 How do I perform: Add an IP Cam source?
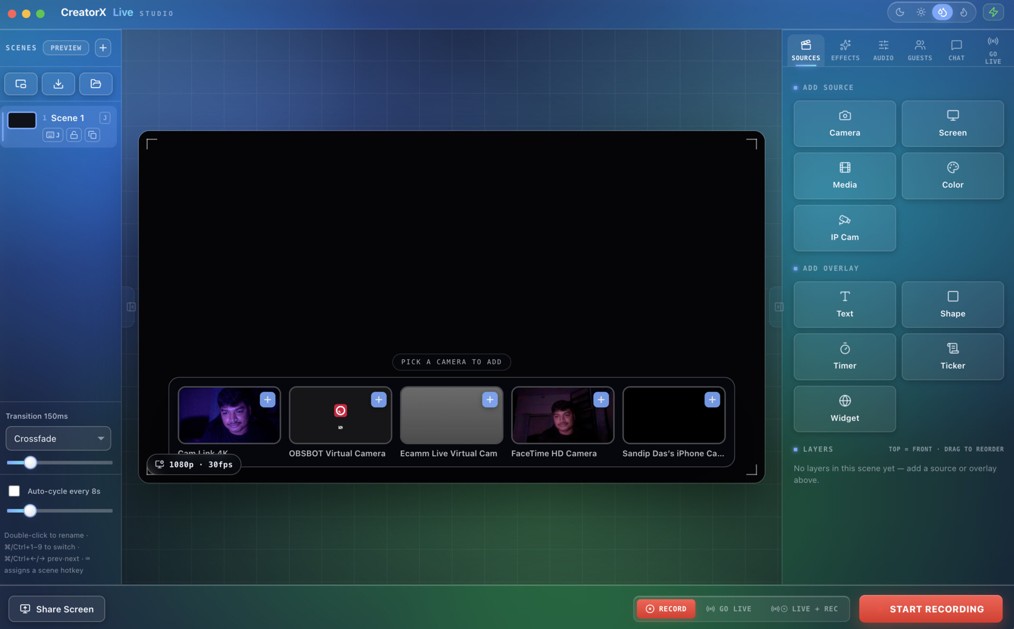click(844, 228)
